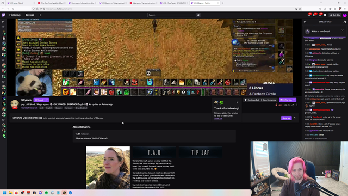The width and height of the screenshot is (348, 196).
Task: Click the prime notifications icon with red badge
Action: [309, 15]
